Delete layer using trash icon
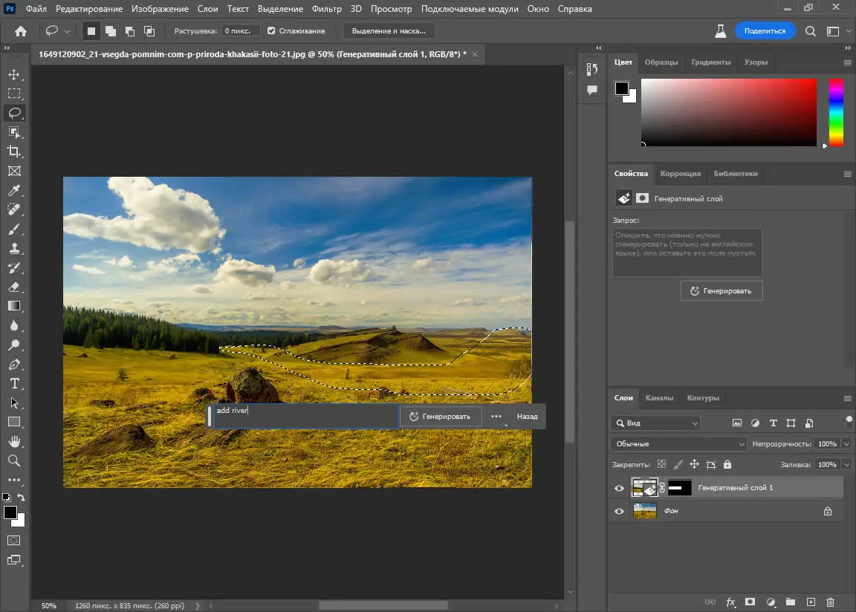 [x=831, y=602]
